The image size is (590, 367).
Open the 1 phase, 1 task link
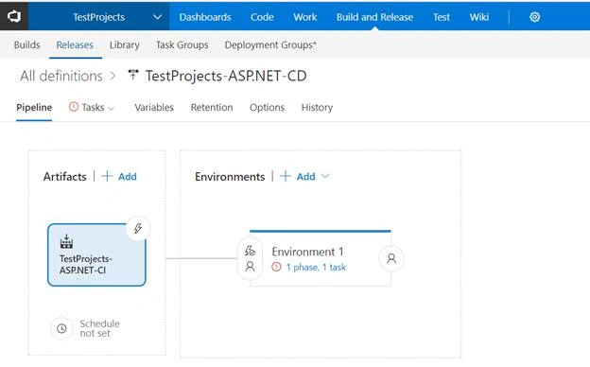tap(316, 268)
